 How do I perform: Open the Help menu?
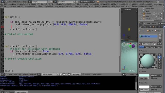25,2
